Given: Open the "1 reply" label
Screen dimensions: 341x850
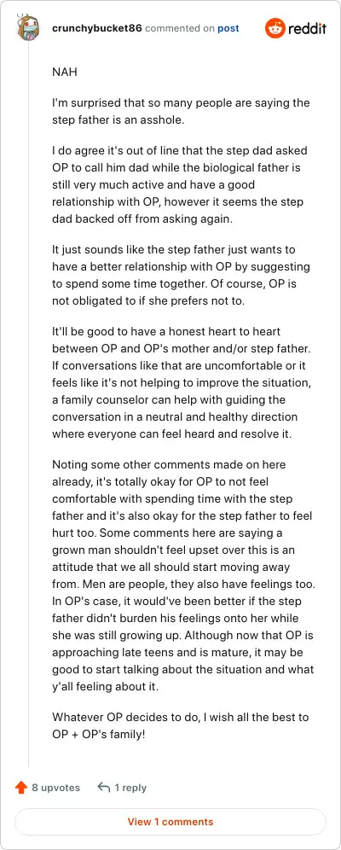Looking at the screenshot, I should click(130, 788).
